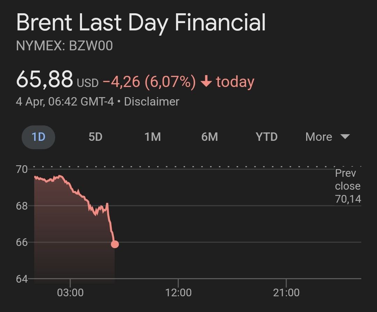
Task: Click the 12:00 time axis marker
Action: [x=178, y=292]
